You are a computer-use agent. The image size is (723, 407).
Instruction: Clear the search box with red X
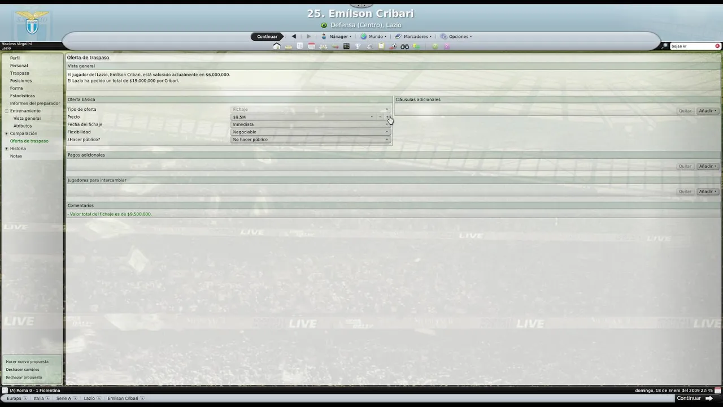[x=717, y=46]
